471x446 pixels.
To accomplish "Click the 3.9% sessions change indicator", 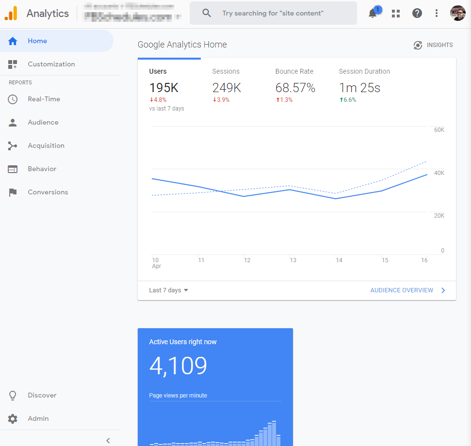I will click(x=221, y=100).
